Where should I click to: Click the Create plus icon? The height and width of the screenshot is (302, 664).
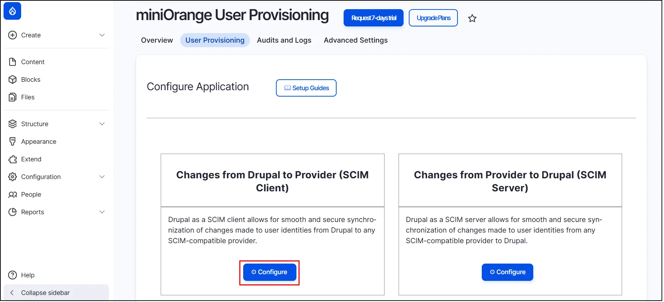click(x=12, y=35)
